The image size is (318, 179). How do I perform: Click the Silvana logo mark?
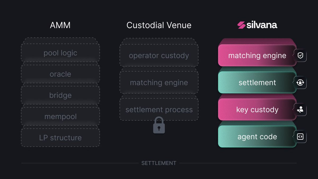point(241,25)
